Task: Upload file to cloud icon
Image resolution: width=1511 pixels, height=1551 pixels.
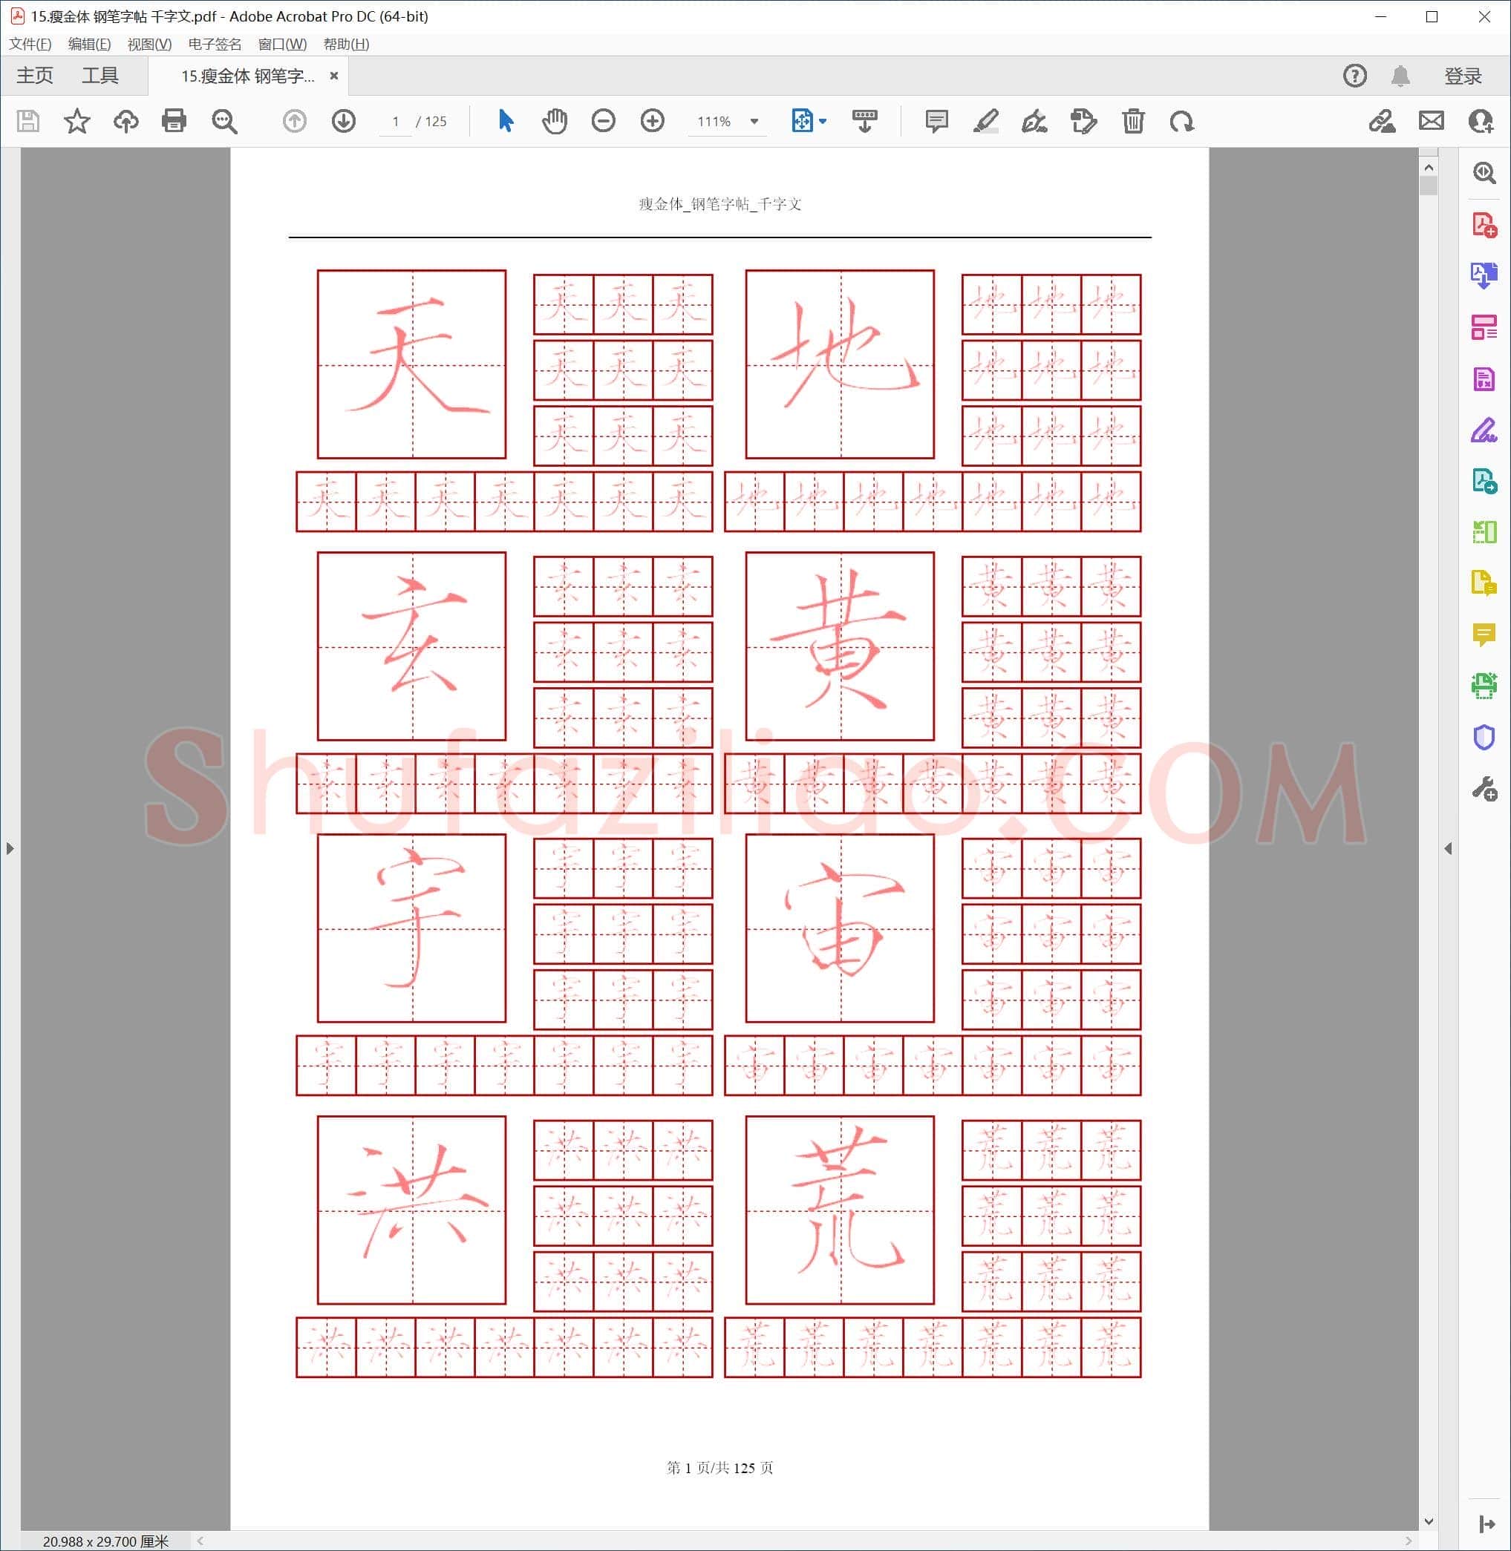Action: [x=125, y=122]
